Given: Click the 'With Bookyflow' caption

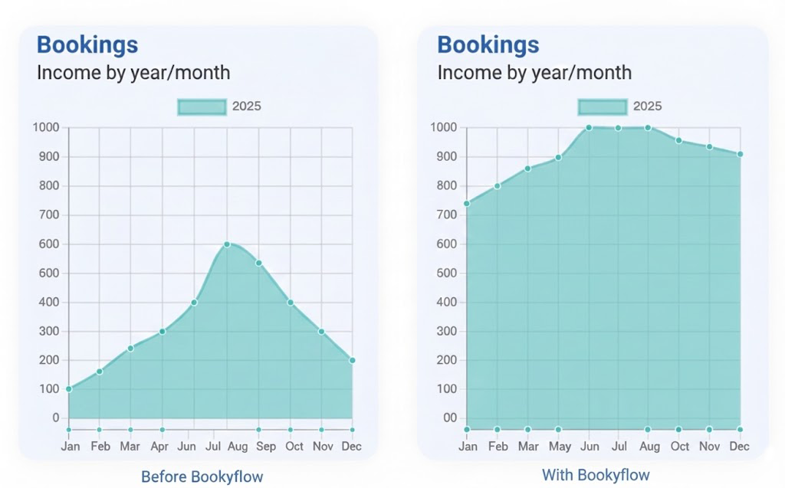Looking at the screenshot, I should click(596, 475).
